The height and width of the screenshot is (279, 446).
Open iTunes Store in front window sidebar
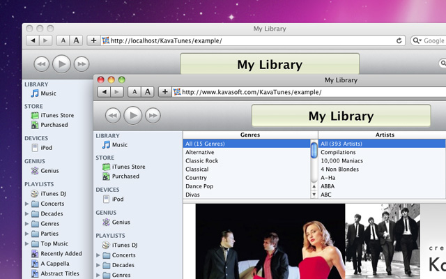124,167
